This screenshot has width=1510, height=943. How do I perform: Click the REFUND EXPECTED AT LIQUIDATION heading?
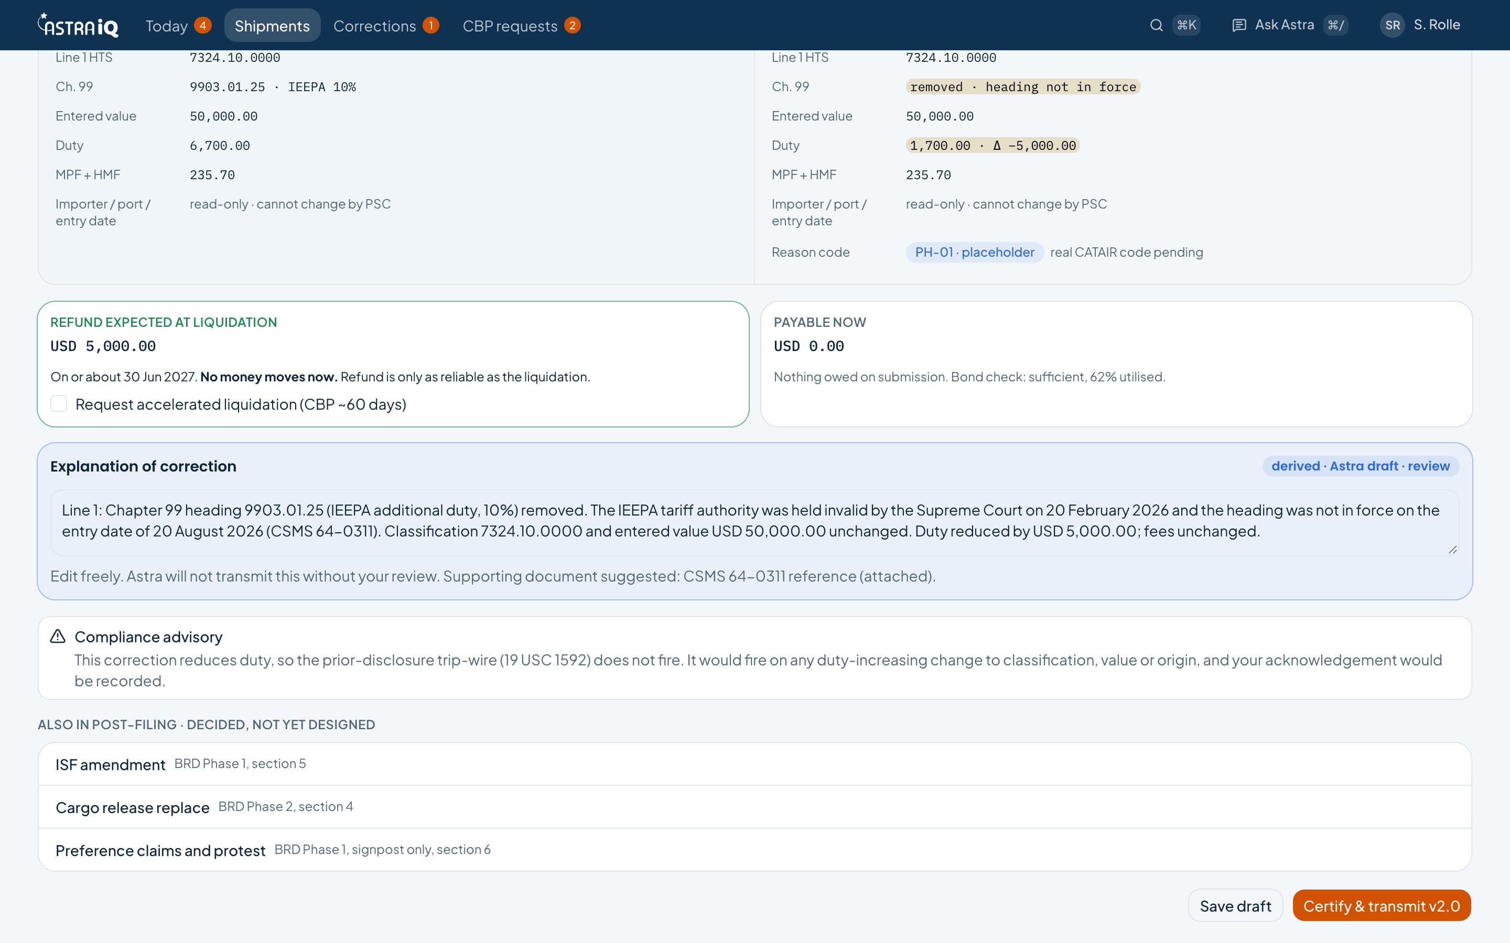point(164,322)
